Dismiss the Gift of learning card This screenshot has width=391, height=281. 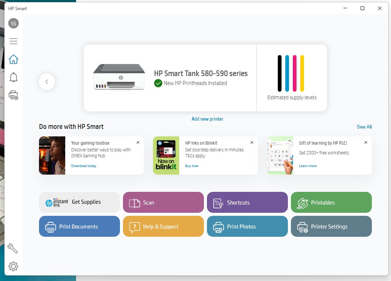[366, 142]
